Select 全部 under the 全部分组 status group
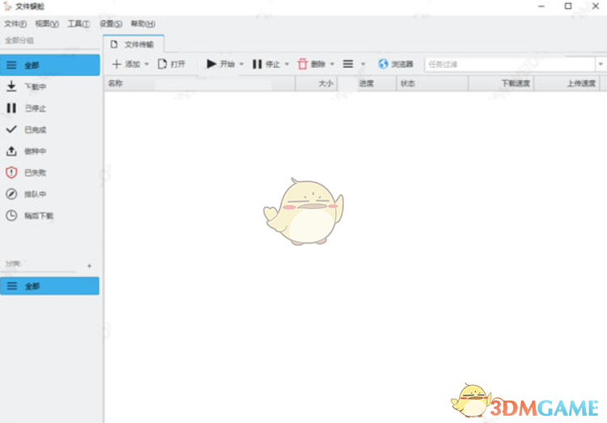Viewport: 607px width, 423px height. point(50,65)
